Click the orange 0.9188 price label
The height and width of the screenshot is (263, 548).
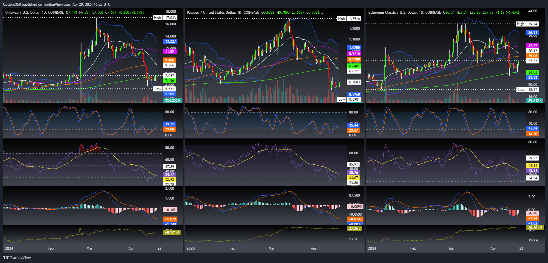click(x=354, y=60)
